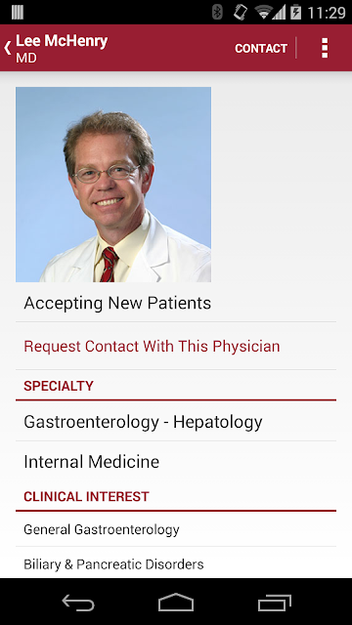
Task: View the physician's profile photo
Action: (113, 185)
